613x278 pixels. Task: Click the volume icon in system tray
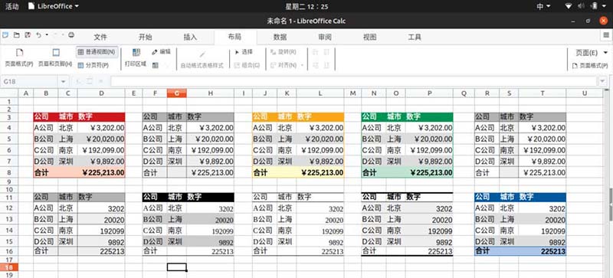(581, 6)
